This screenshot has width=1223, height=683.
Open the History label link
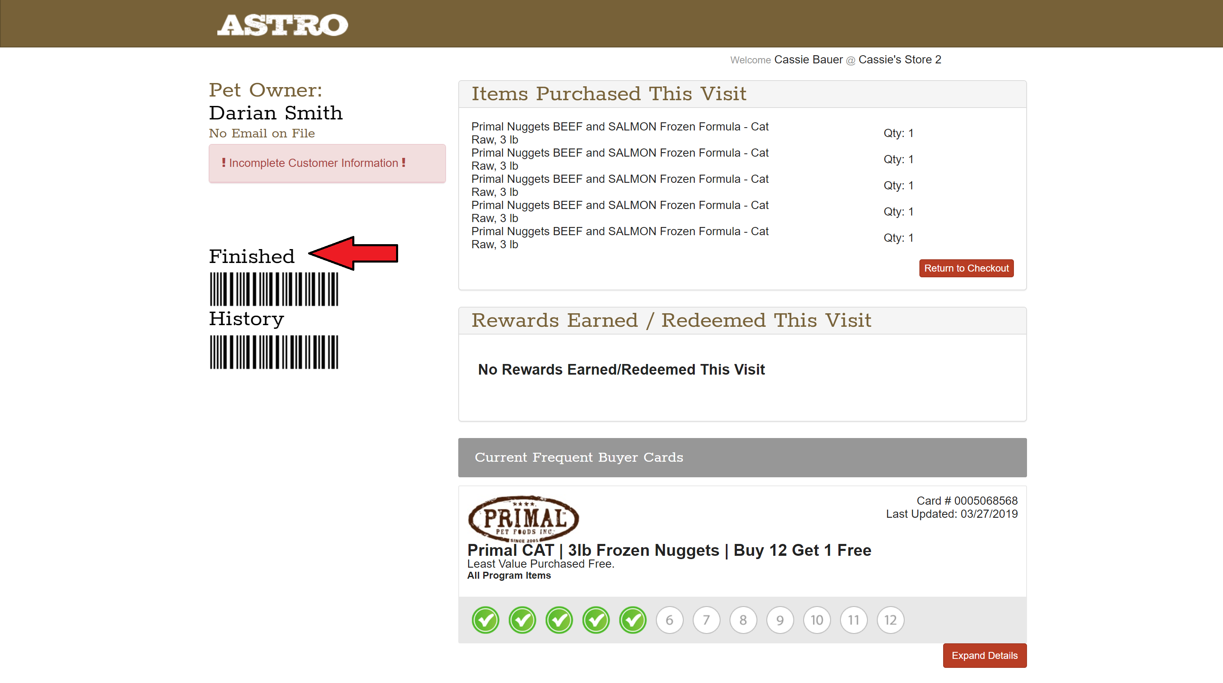pos(246,319)
